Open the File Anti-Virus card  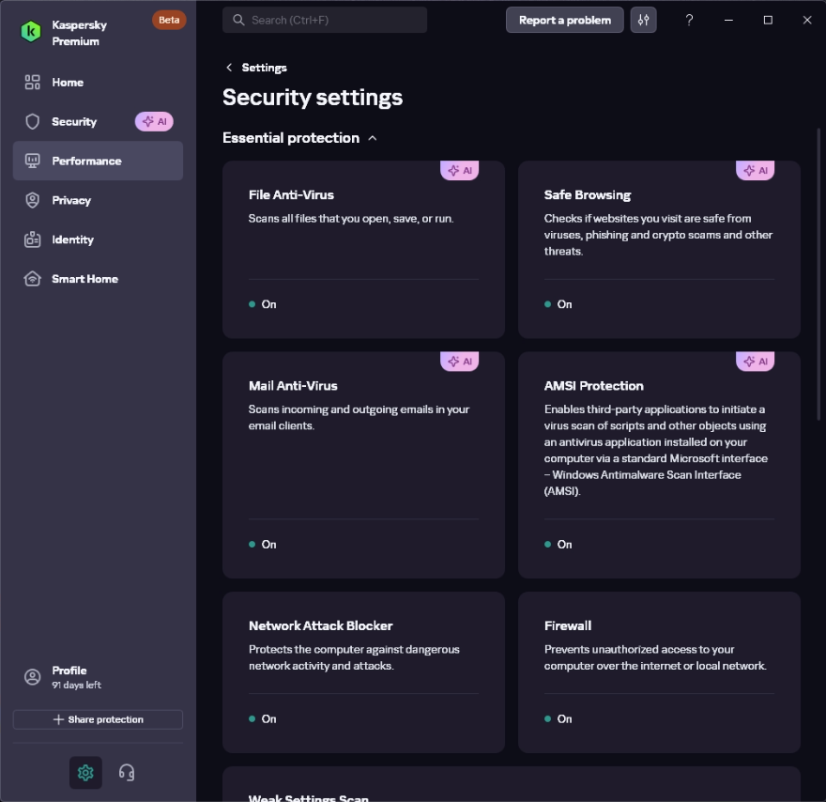363,249
